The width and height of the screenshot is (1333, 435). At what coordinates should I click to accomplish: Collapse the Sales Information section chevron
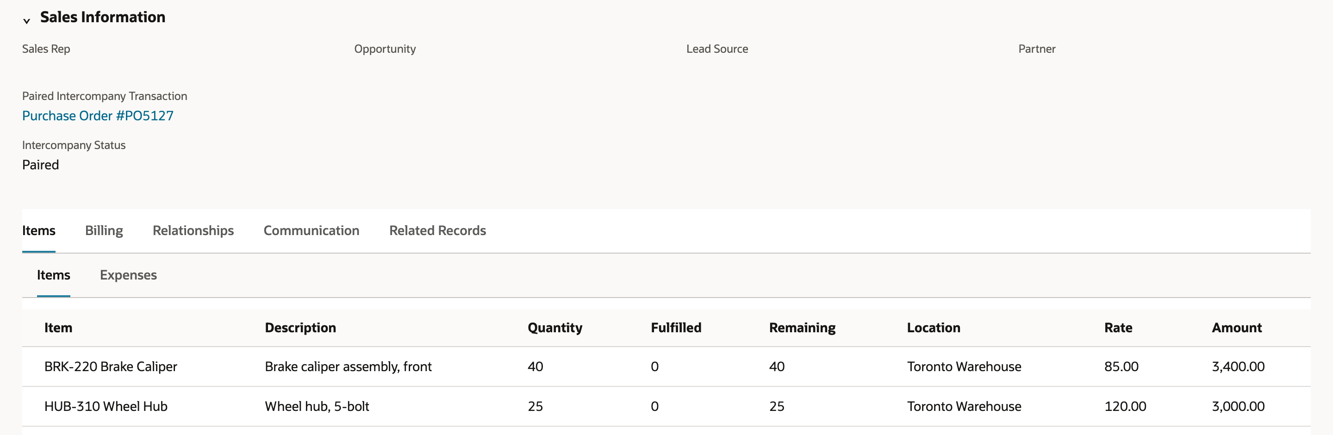click(26, 21)
